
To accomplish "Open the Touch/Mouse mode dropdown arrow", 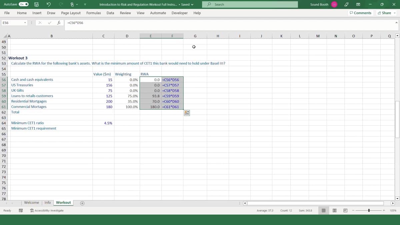I will 77,5.
